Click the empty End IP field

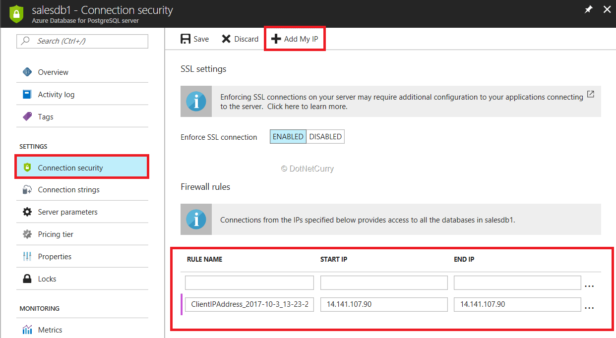click(517, 282)
